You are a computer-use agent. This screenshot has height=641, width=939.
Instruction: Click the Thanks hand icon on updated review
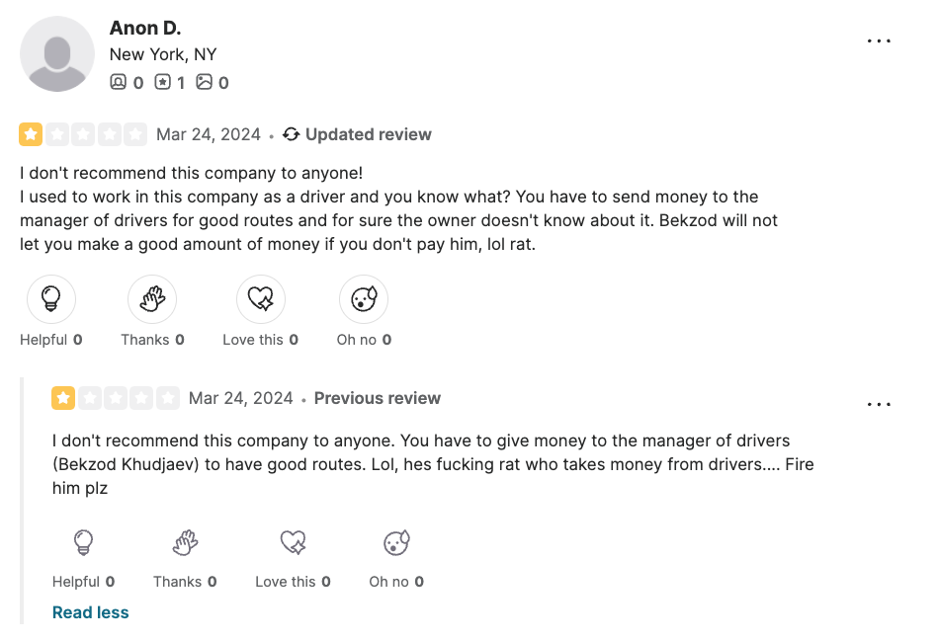point(152,299)
